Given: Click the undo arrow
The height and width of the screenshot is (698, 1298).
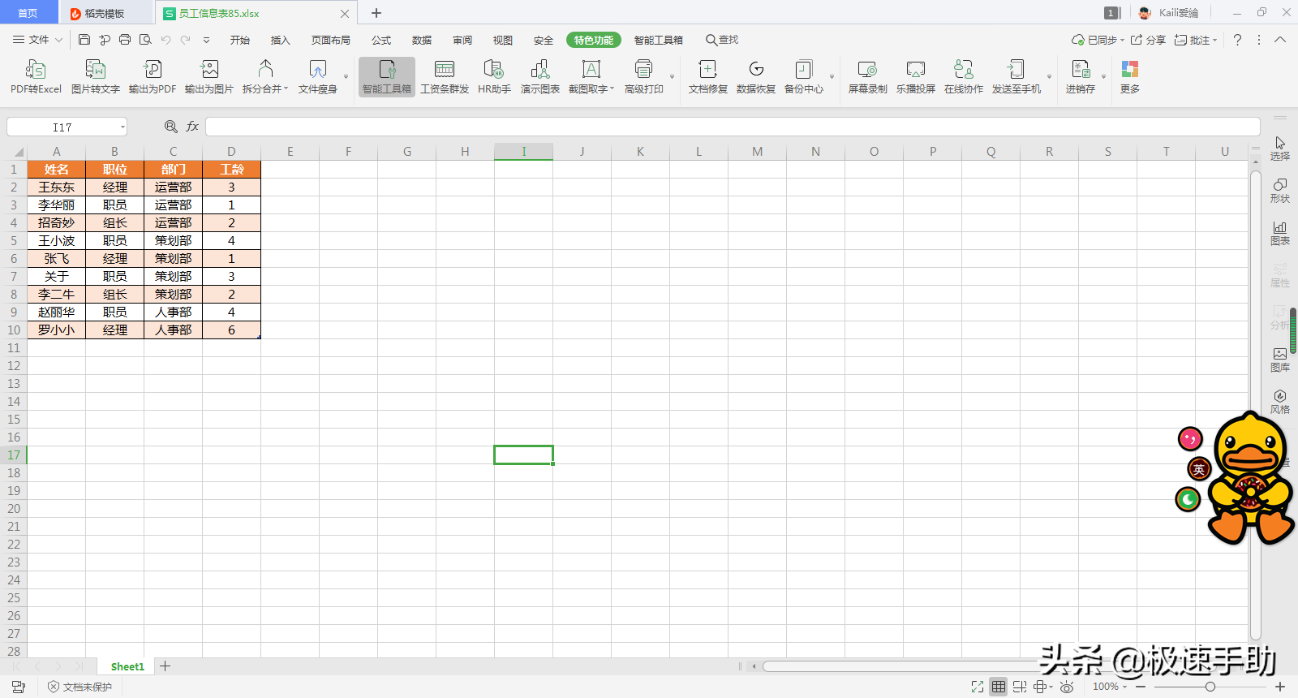Looking at the screenshot, I should click(x=165, y=40).
